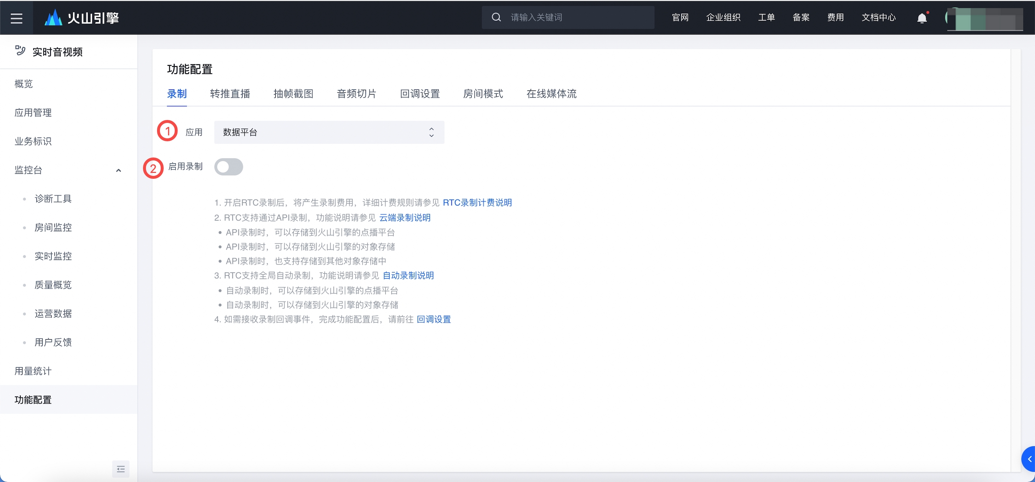This screenshot has width=1035, height=482.
Task: Open the 云端录制说明 link
Action: [405, 218]
